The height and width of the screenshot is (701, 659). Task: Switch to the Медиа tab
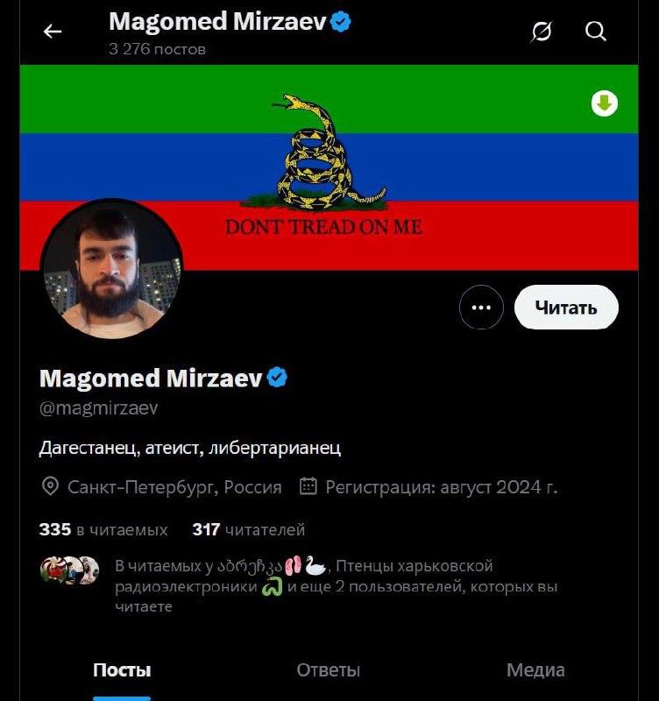point(535,670)
